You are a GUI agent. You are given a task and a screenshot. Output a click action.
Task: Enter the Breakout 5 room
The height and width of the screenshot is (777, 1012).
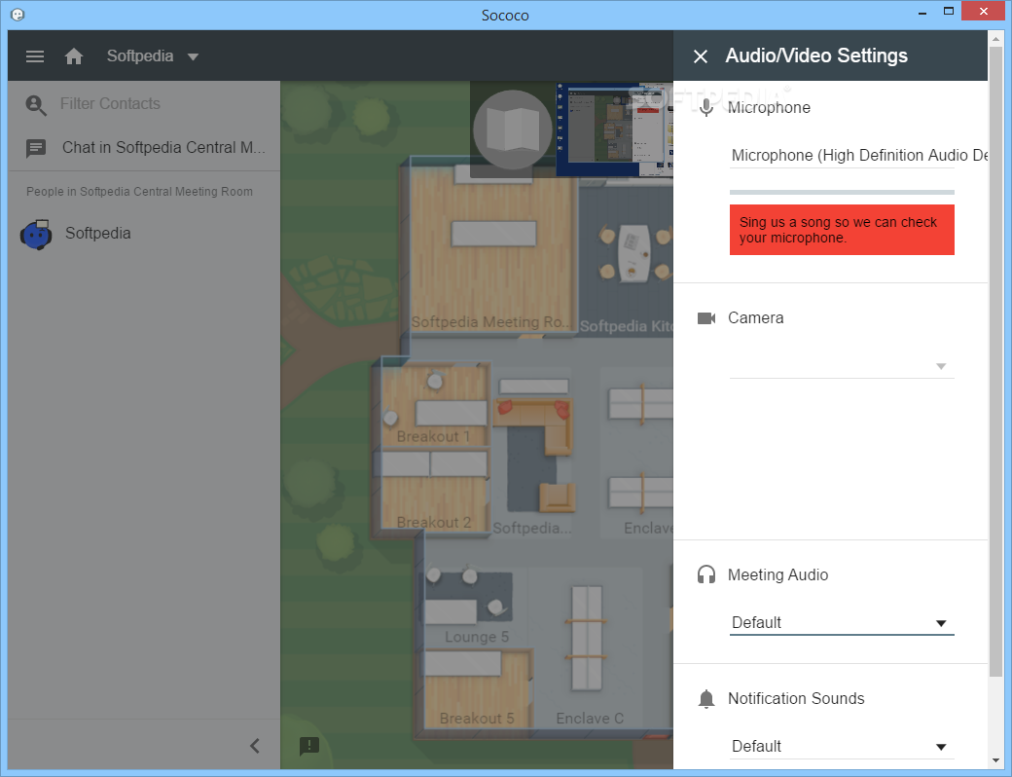pyautogui.click(x=478, y=689)
